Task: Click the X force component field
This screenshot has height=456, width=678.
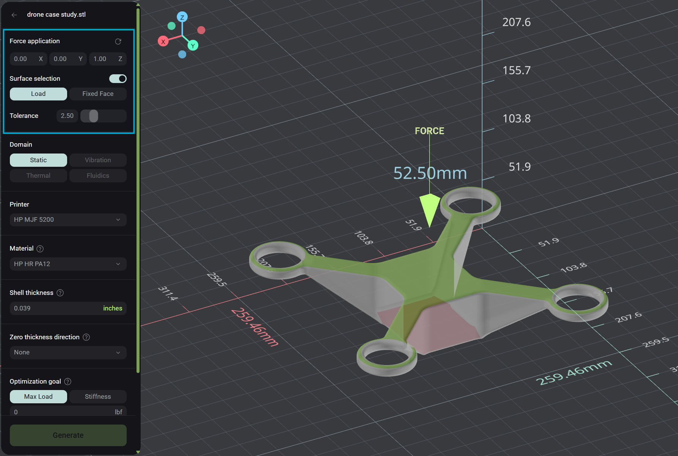Action: click(x=28, y=59)
